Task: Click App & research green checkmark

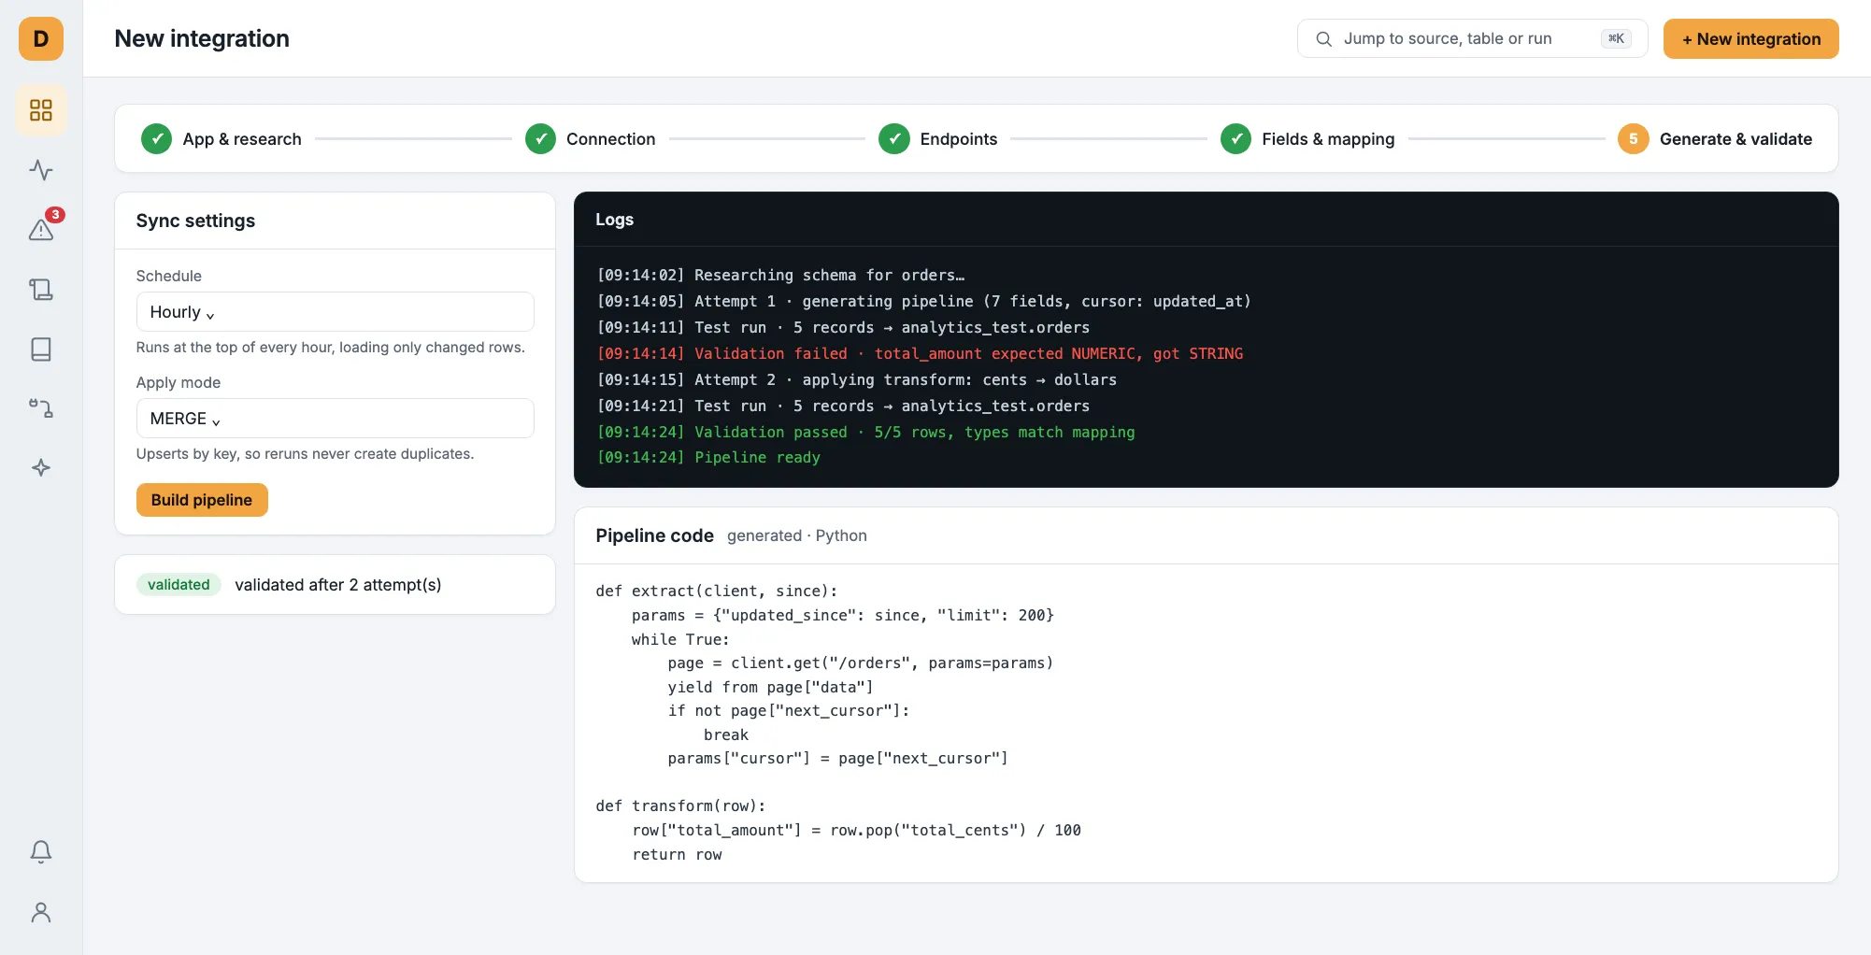Action: click(156, 138)
